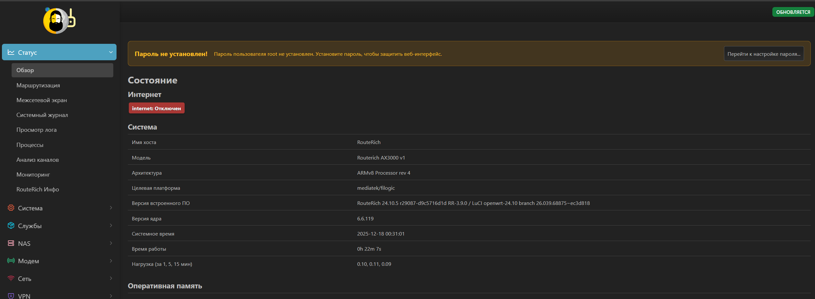Click the green ОБНОВЛЯЕТСЯ refresh badge
The height and width of the screenshot is (299, 815).
coord(793,12)
